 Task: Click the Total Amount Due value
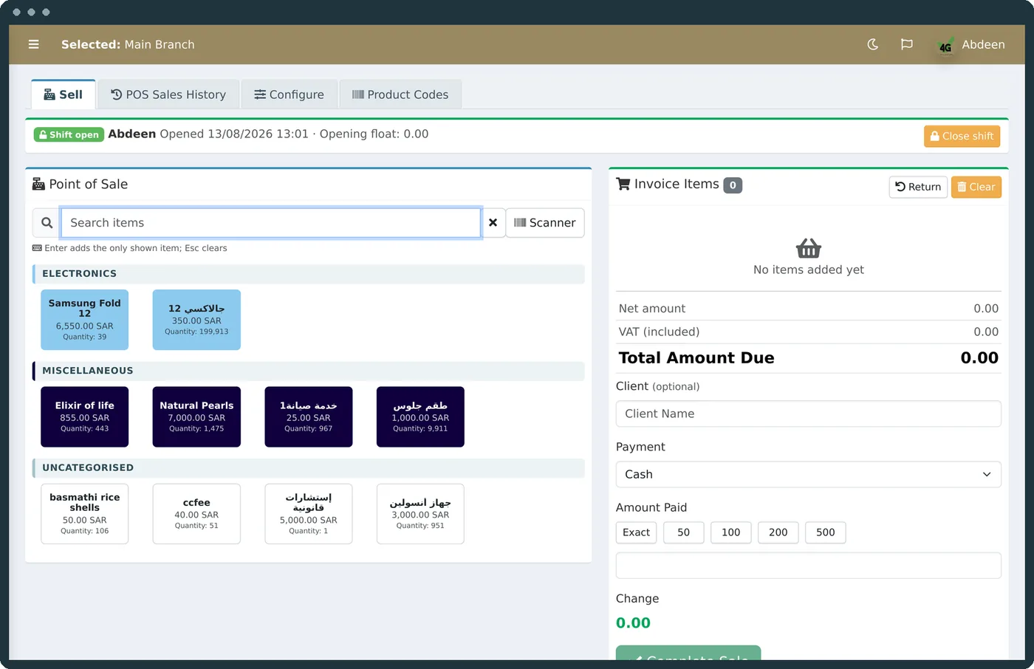pos(979,358)
